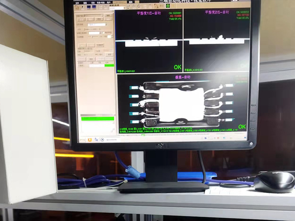
Task: Click the Windows Start button
Action: (81, 140)
